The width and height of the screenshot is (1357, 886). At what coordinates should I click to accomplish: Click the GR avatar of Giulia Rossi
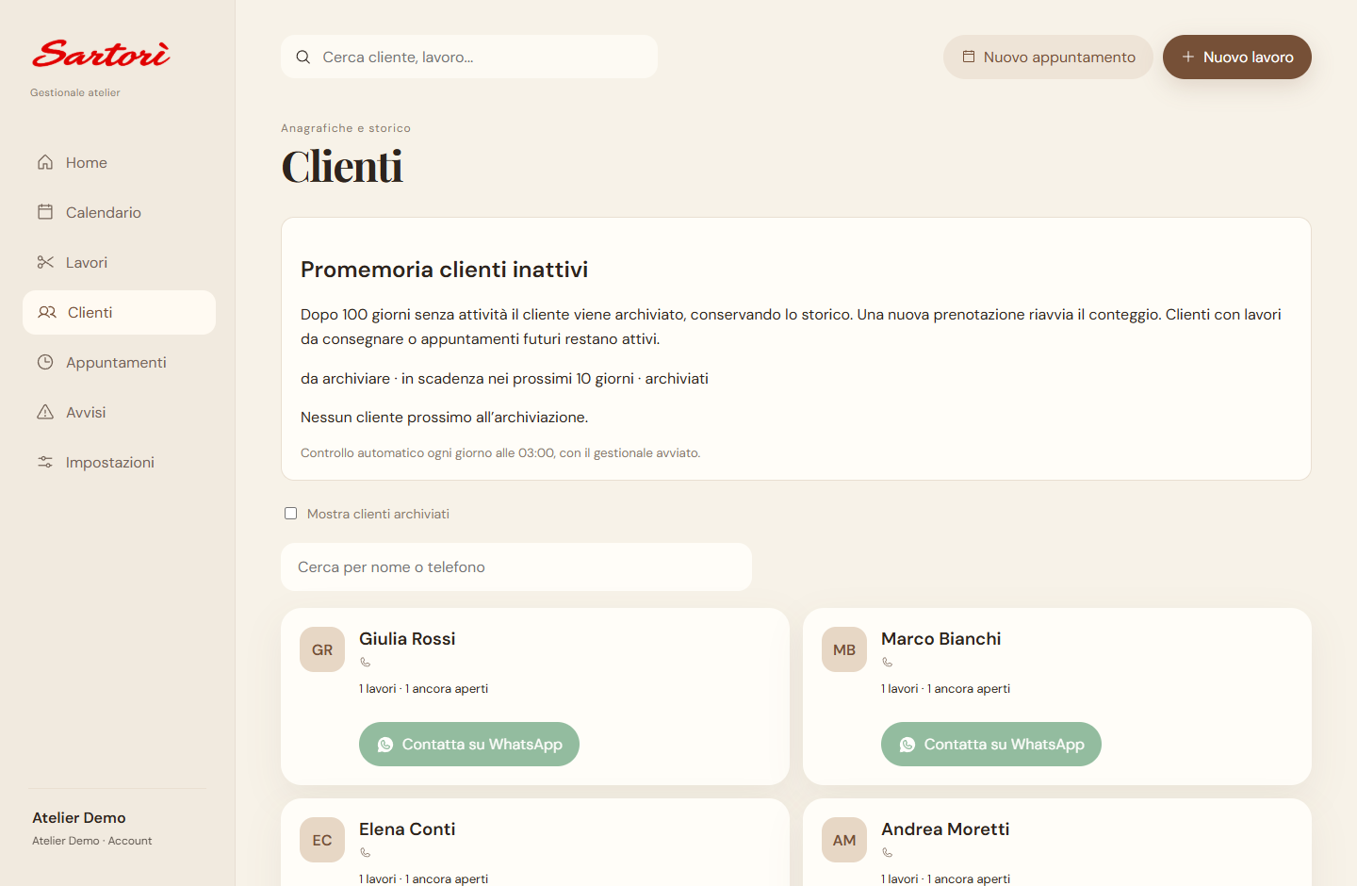coord(322,649)
